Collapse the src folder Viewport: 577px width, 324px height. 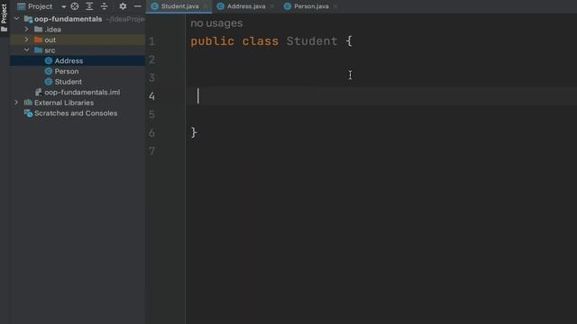[26, 50]
